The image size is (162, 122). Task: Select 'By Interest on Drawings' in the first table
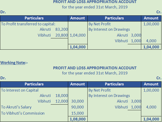pyautogui.click(x=109, y=29)
